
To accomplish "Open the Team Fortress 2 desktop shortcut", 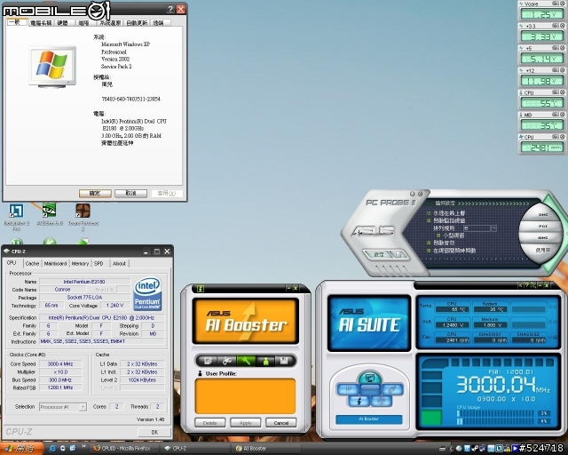I will (83, 211).
